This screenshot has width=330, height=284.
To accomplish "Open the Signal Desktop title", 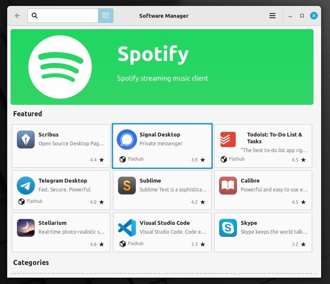I will 160,134.
